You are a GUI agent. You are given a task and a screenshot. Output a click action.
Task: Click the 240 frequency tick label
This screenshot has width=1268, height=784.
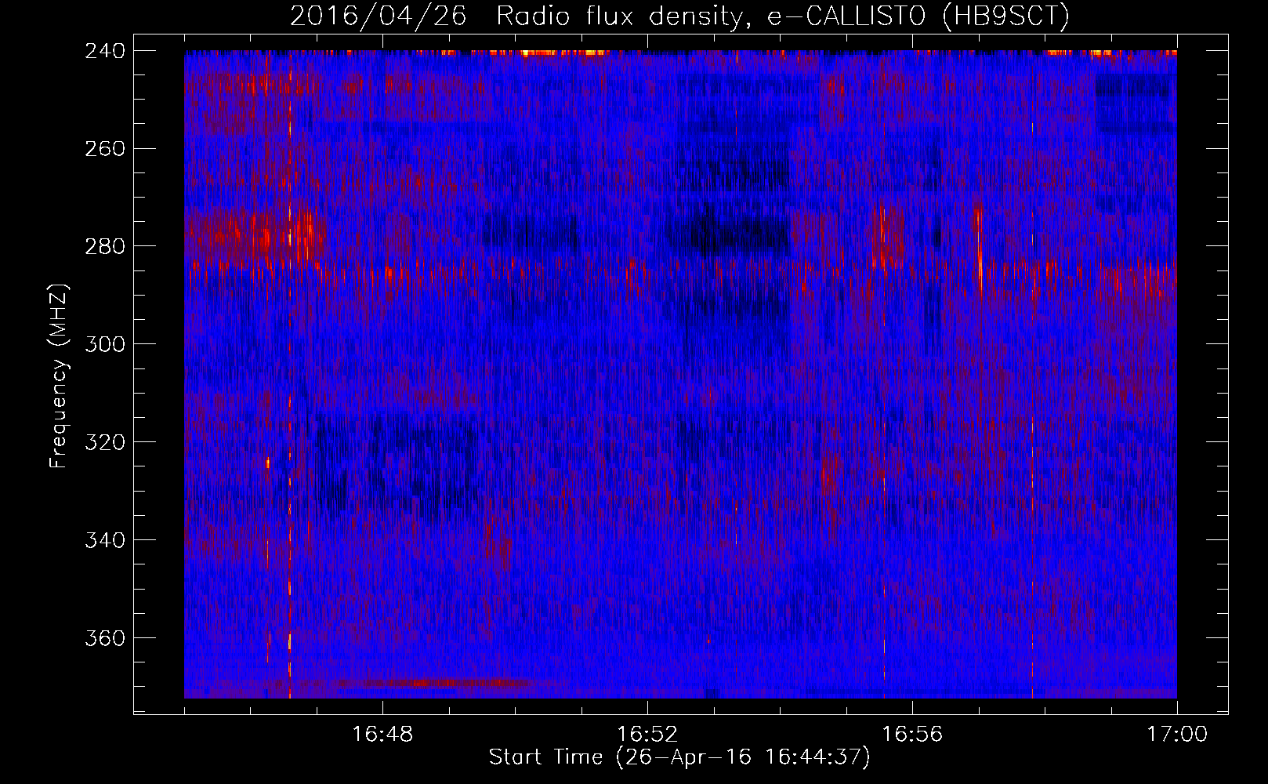(x=105, y=51)
